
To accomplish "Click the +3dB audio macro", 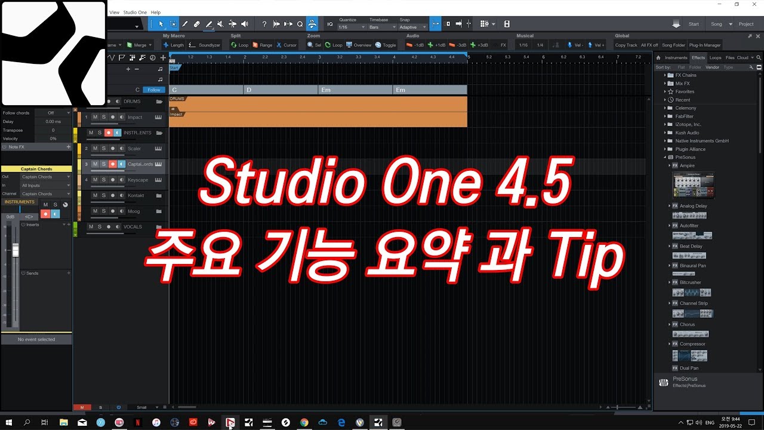I will pyautogui.click(x=479, y=45).
